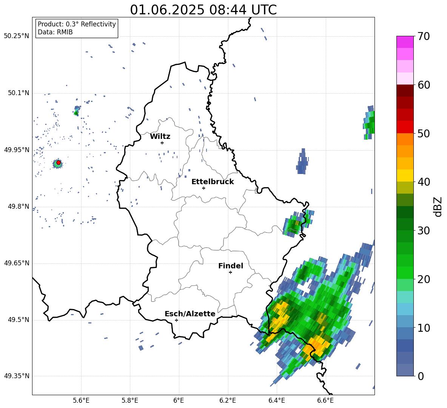
Task: Click the '5.6°E' longitude label
Action: [81, 400]
